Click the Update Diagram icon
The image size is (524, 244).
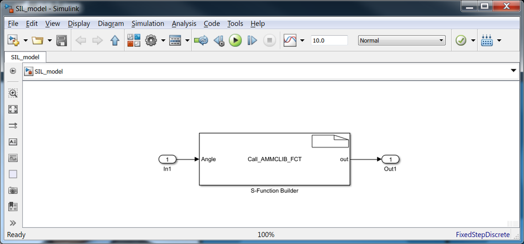click(x=201, y=41)
